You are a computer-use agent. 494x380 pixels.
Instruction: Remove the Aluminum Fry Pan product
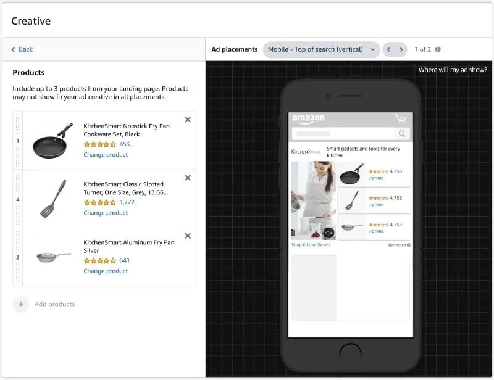point(188,236)
